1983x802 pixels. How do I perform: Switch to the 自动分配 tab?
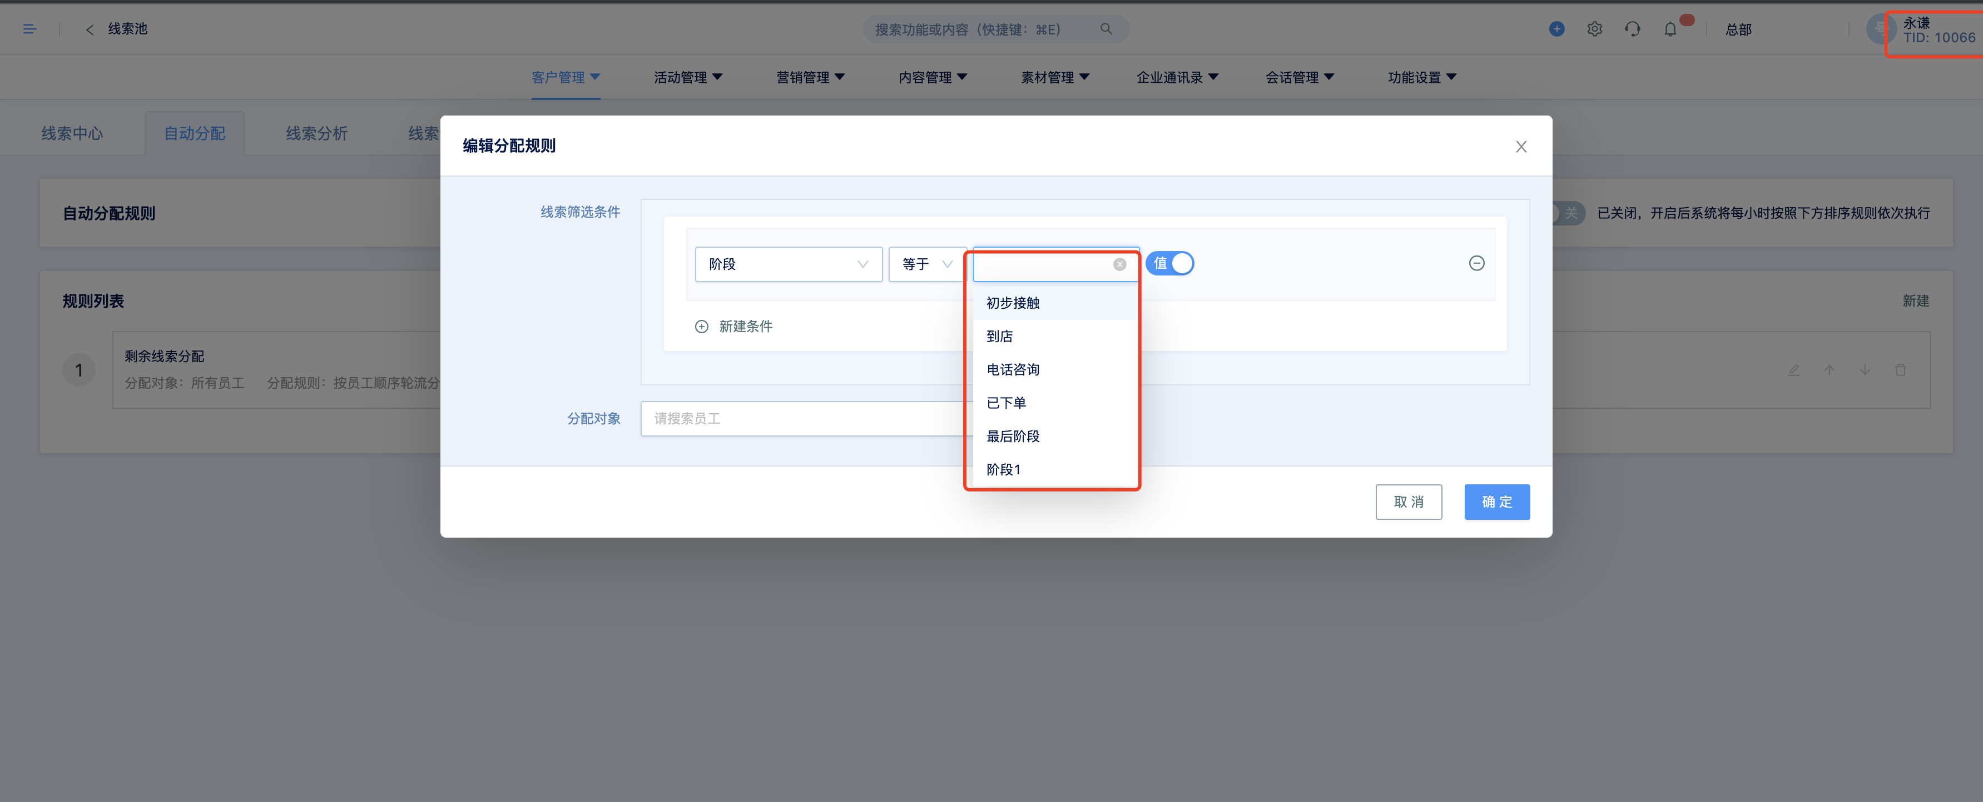point(195,134)
